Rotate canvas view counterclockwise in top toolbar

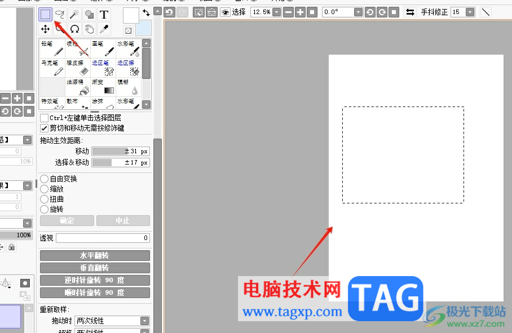pyautogui.click(x=370, y=12)
